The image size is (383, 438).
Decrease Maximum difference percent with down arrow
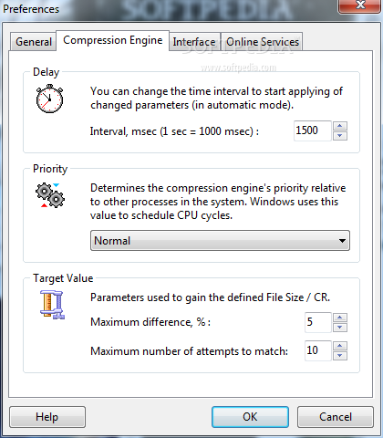[x=340, y=328]
